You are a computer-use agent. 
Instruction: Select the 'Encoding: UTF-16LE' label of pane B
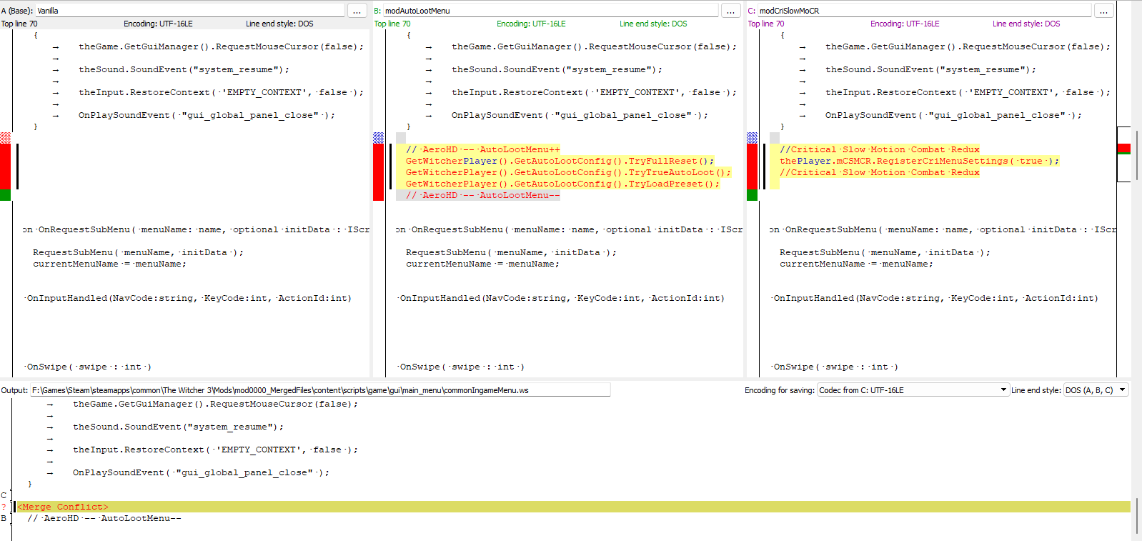(531, 24)
